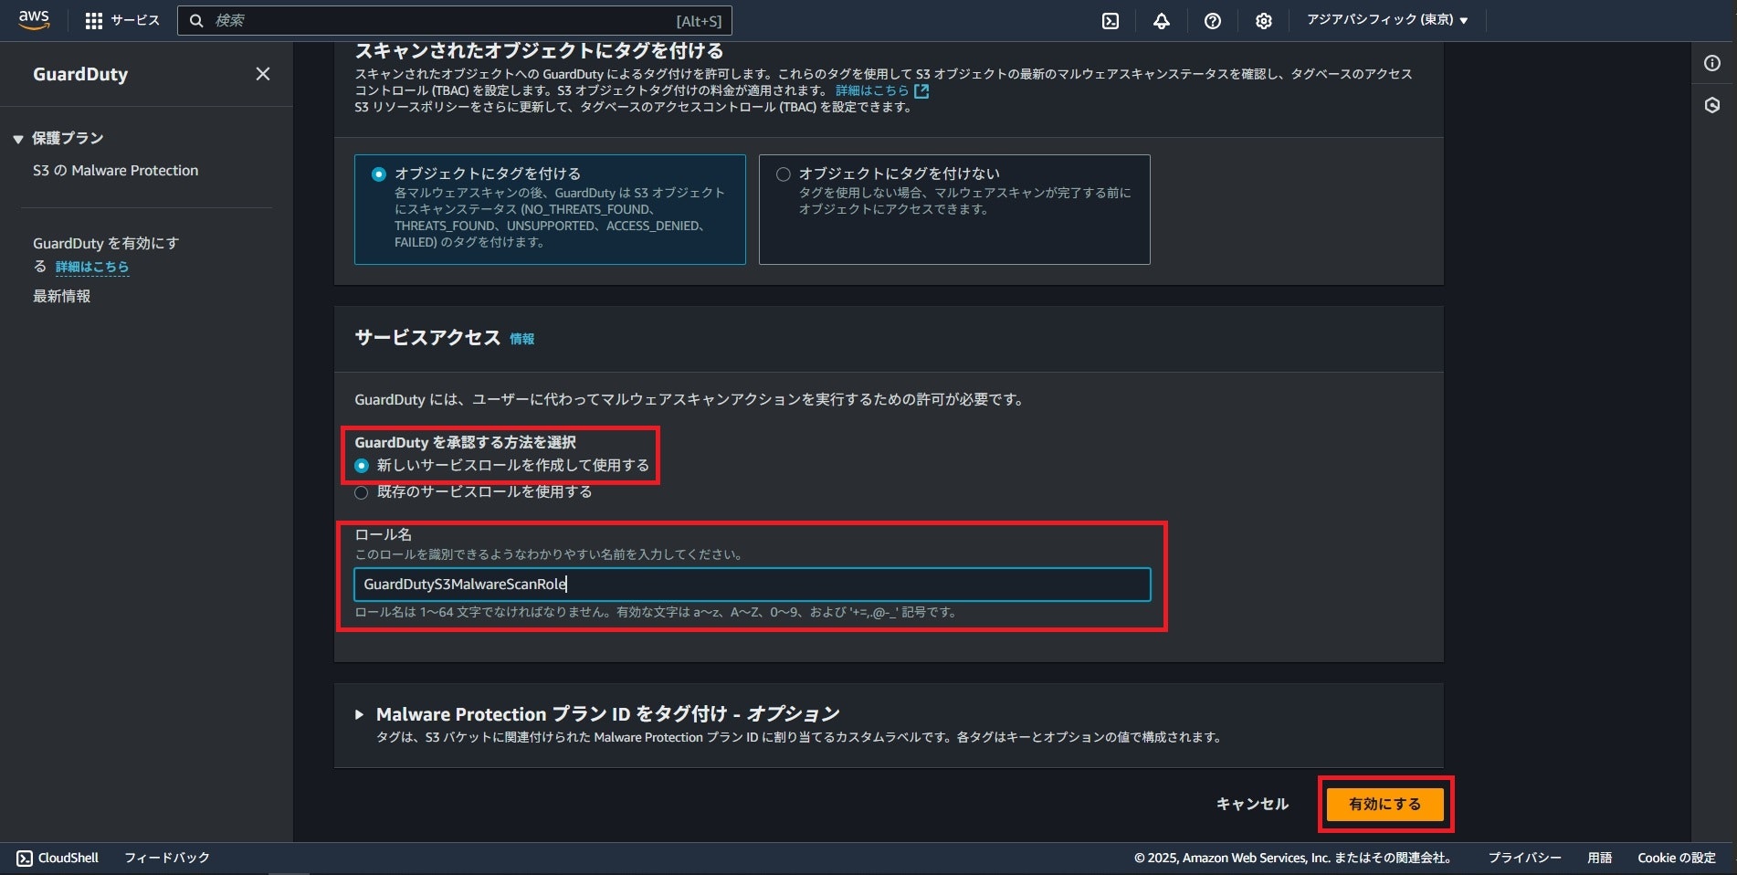The height and width of the screenshot is (875, 1737).
Task: Choose 既存のサービスロールを使用する option
Action: pyautogui.click(x=362, y=491)
